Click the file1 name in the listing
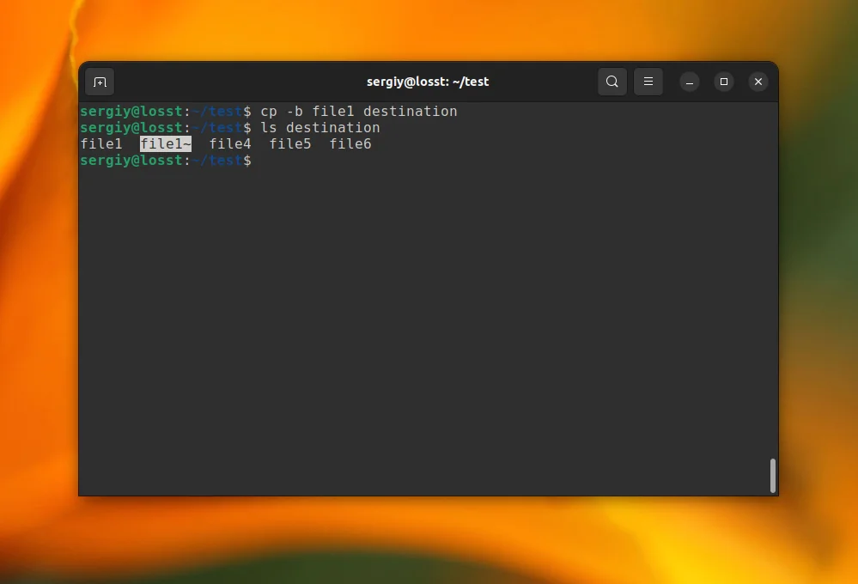 click(x=101, y=143)
